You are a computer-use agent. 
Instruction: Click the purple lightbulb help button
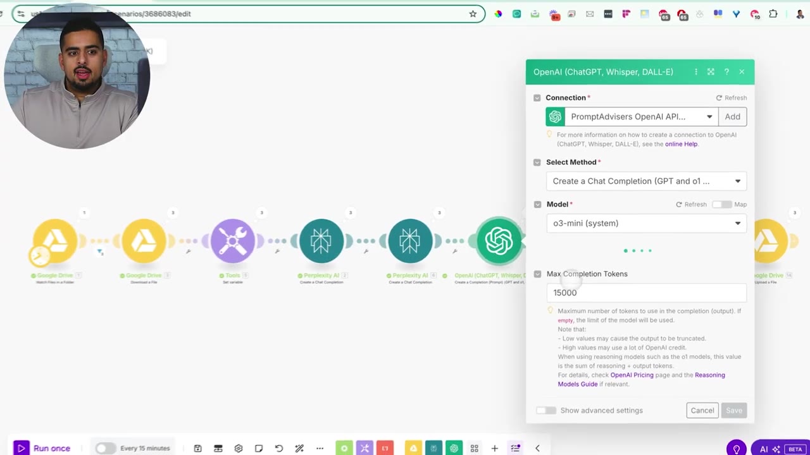click(736, 449)
